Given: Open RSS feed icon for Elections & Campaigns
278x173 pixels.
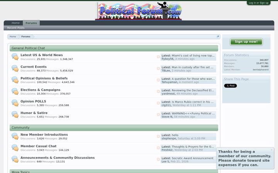Looking at the screenshot, I should pyautogui.click(x=158, y=91).
